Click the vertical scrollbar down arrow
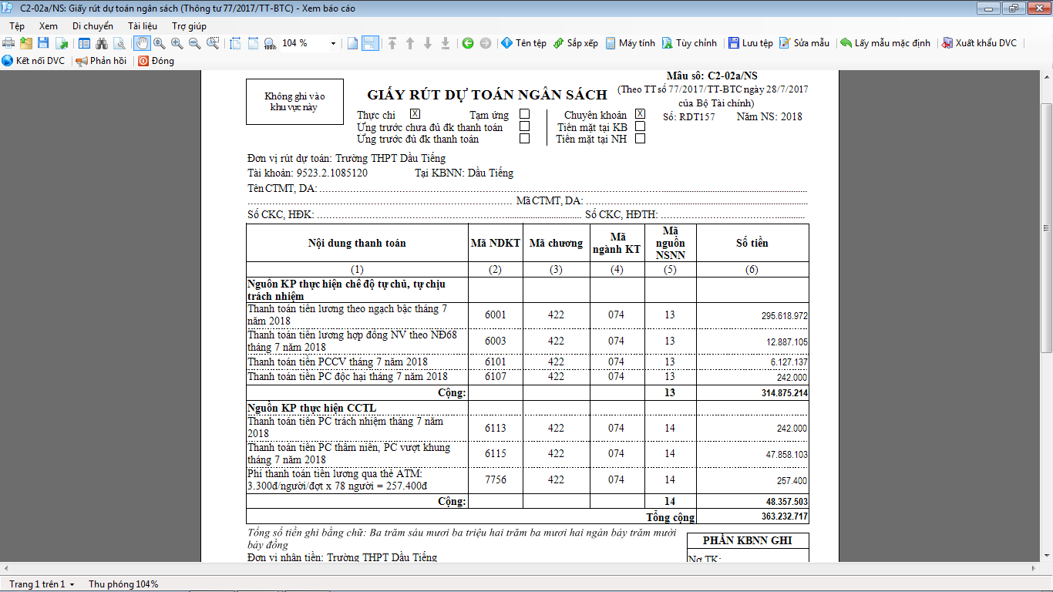Viewport: 1053px width, 592px height. [x=1046, y=557]
